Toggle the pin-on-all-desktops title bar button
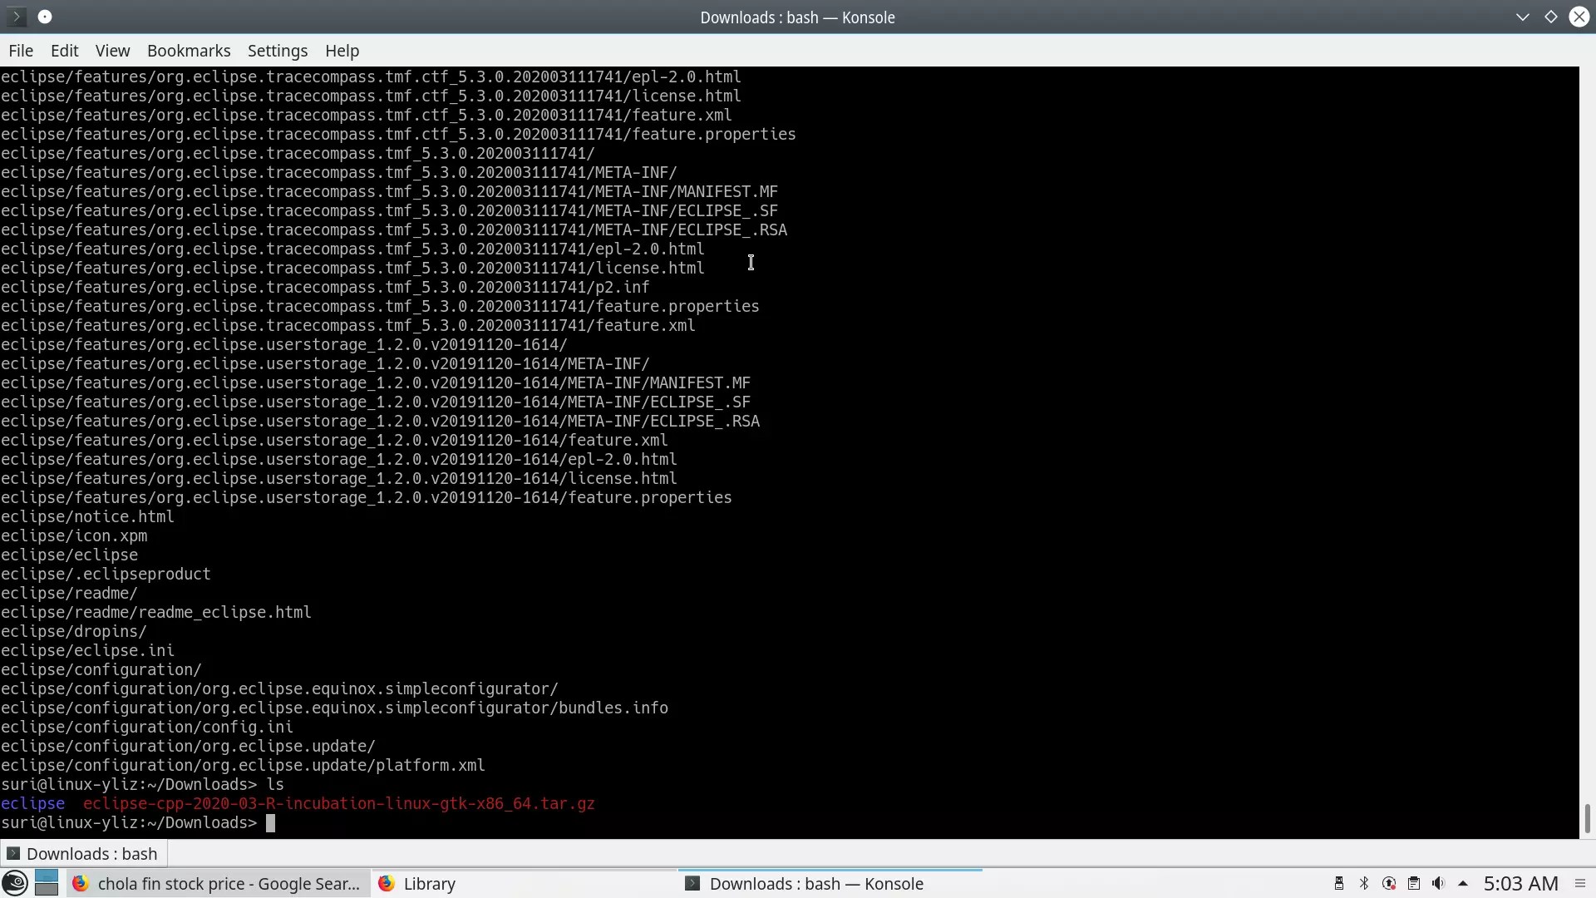1596x898 pixels. [45, 17]
